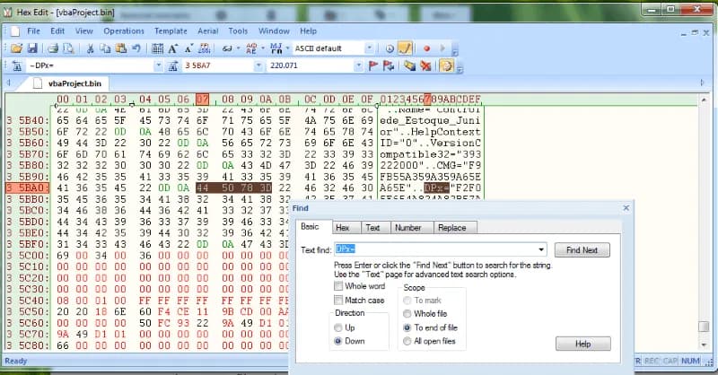The width and height of the screenshot is (718, 375).
Task: Expand the ASCII default character set dropdown
Action: pyautogui.click(x=369, y=48)
